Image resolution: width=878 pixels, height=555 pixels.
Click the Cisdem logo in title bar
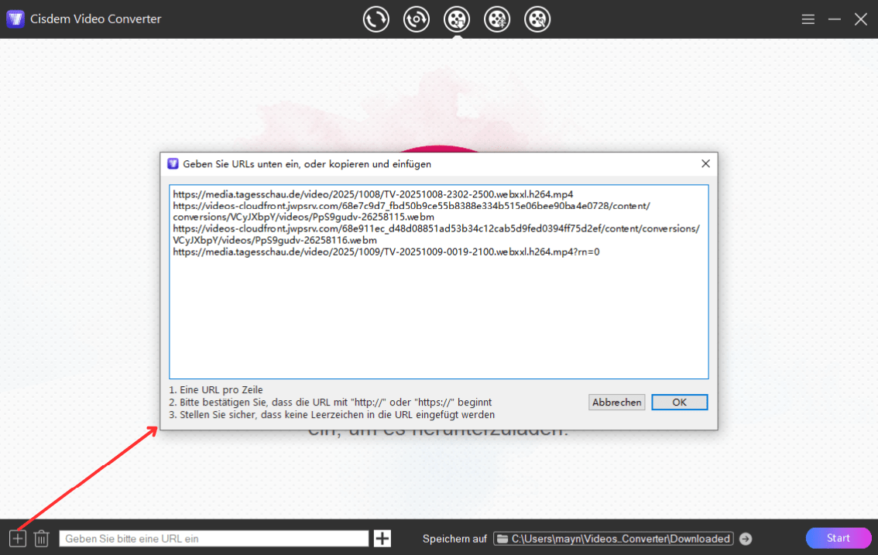click(x=15, y=19)
